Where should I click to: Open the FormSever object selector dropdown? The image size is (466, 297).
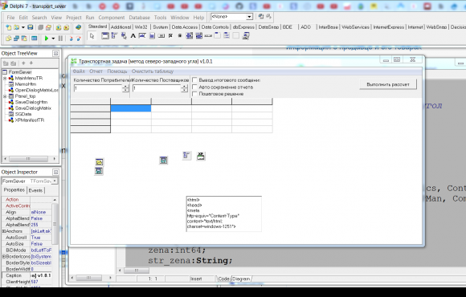pos(55,181)
